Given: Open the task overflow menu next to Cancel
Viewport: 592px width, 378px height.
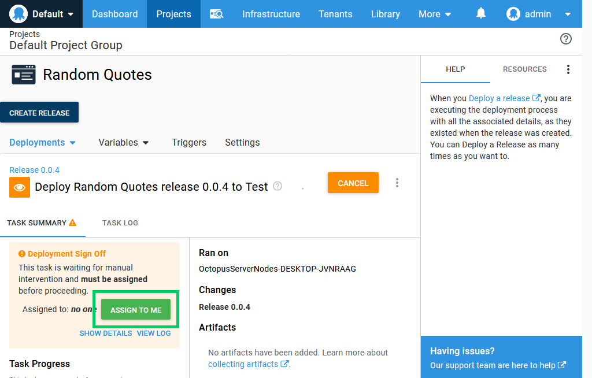Looking at the screenshot, I should tap(397, 183).
